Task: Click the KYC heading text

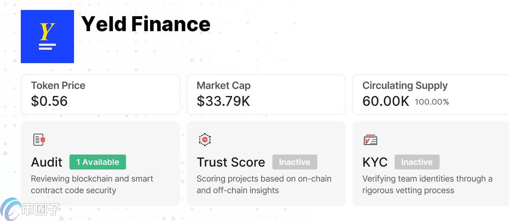Action: pos(375,162)
